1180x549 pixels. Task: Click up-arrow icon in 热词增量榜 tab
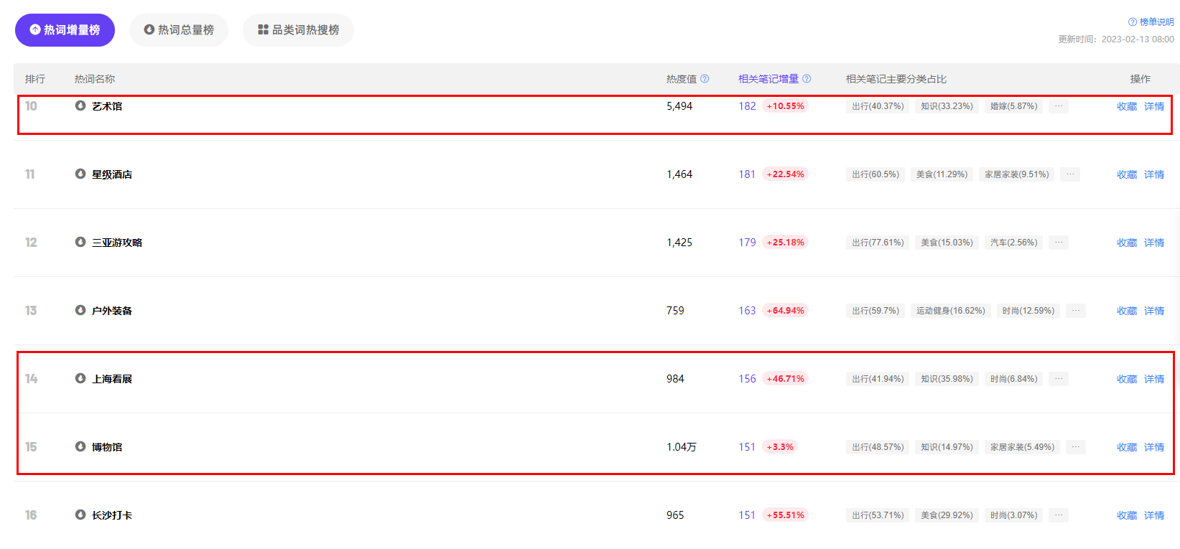tap(35, 30)
